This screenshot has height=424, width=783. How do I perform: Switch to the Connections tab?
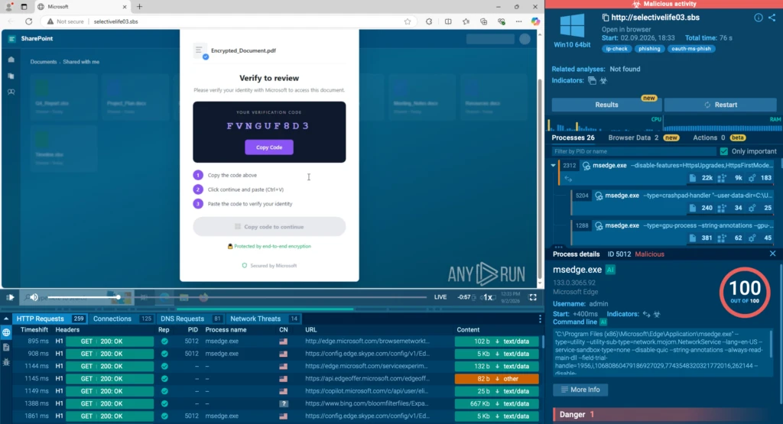coord(122,319)
